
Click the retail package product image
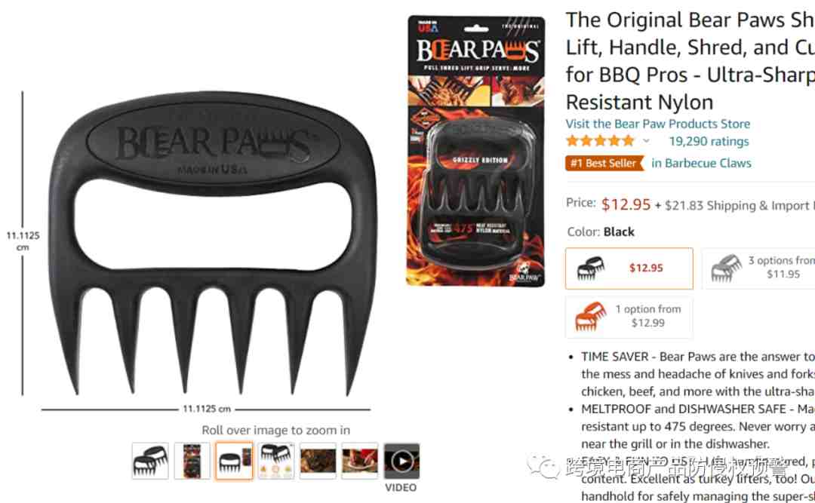[475, 151]
